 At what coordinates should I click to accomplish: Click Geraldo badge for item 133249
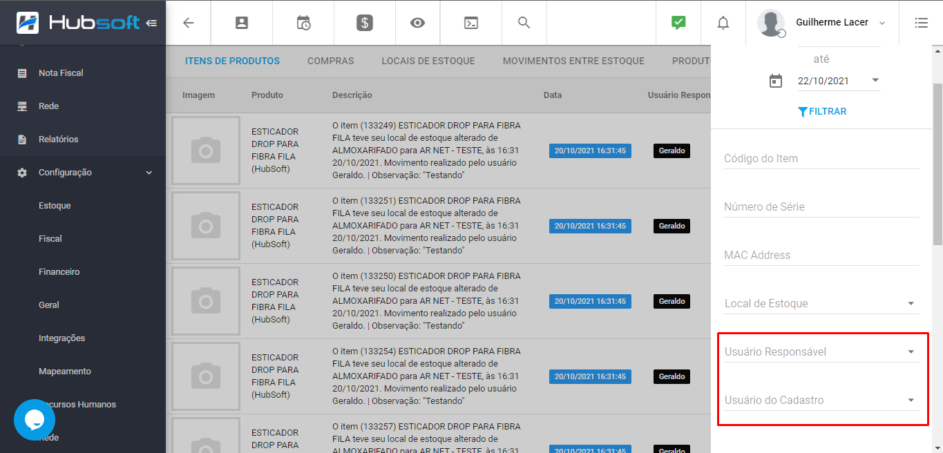(x=671, y=151)
